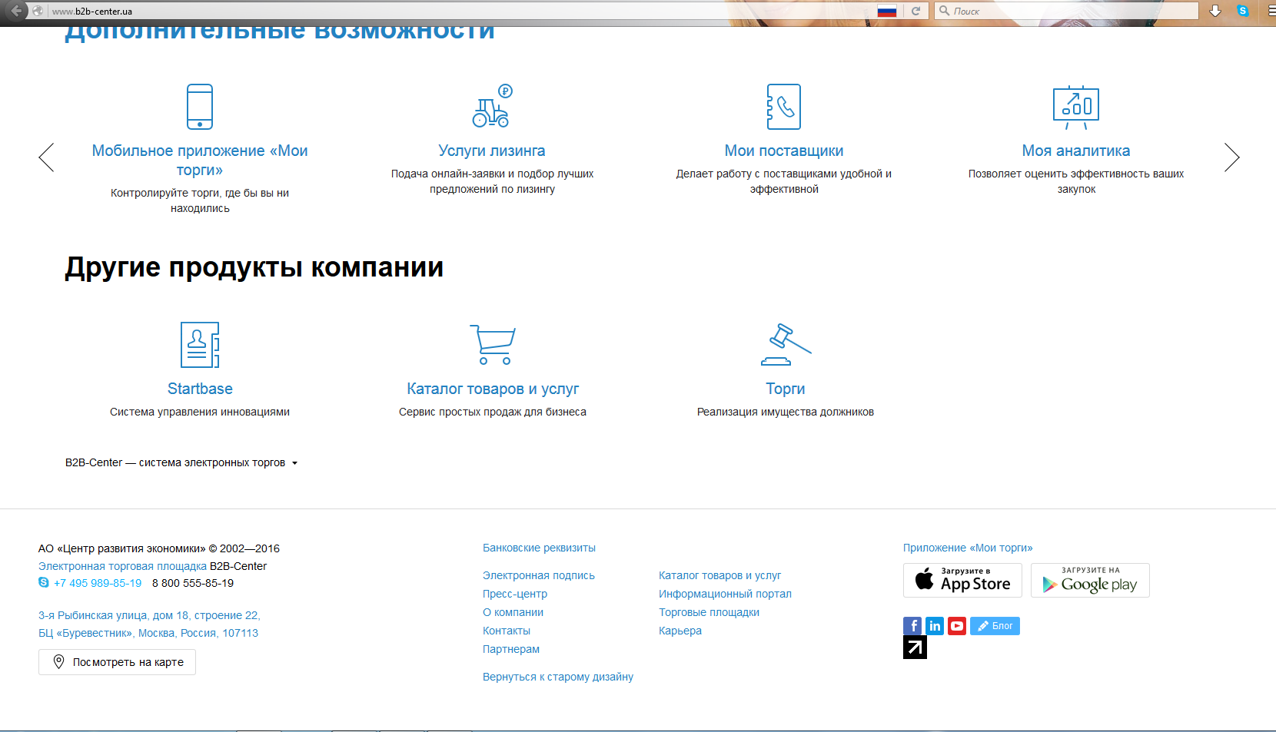The image size is (1276, 732).
Task: Download the app from App Store badge
Action: [x=962, y=580]
